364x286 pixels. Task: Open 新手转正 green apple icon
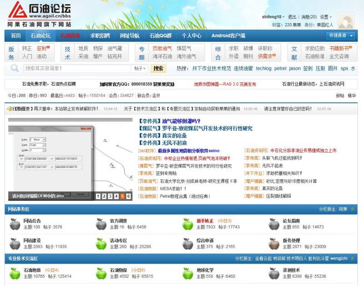tap(187, 224)
